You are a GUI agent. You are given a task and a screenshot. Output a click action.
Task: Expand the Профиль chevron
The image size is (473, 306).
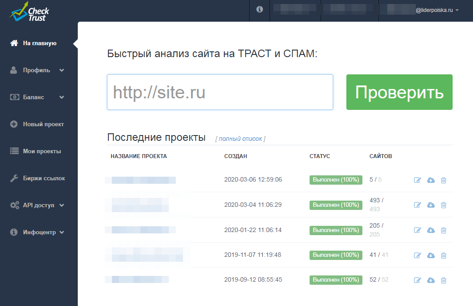point(62,70)
